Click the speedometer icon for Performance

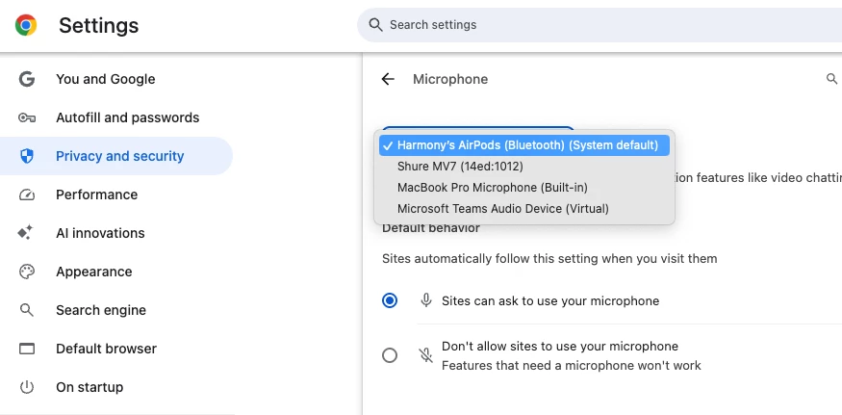(x=26, y=195)
